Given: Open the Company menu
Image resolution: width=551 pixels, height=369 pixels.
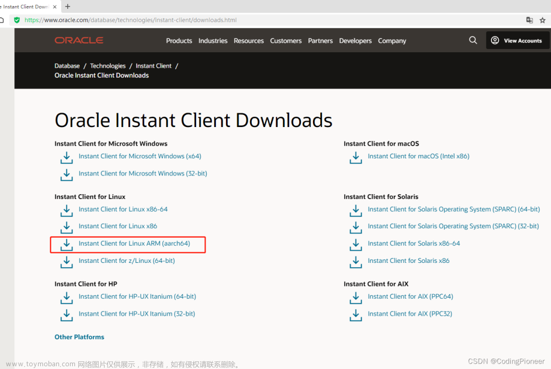Looking at the screenshot, I should point(392,41).
